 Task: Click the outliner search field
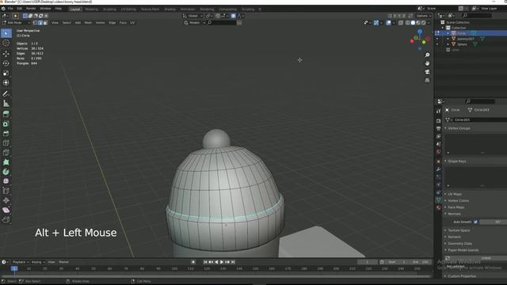(478, 16)
